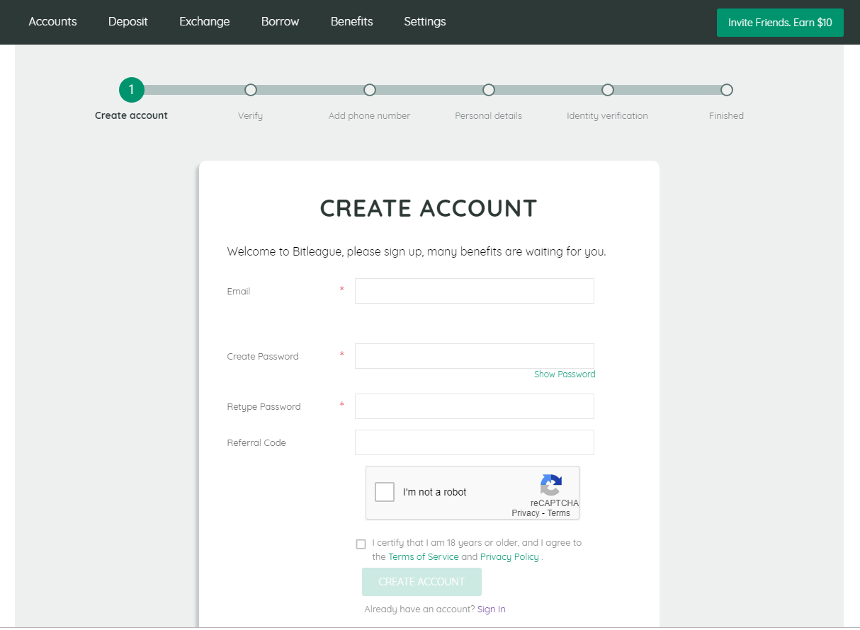The height and width of the screenshot is (630, 860).
Task: Open Settings from the top navigation
Action: coord(425,21)
